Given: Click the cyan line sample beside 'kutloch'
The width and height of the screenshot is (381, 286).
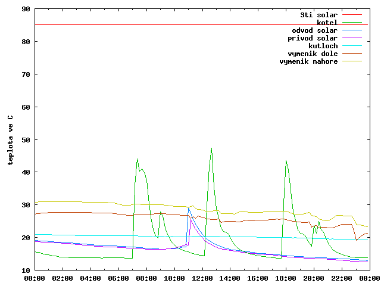Looking at the screenshot, I should tap(352, 45).
